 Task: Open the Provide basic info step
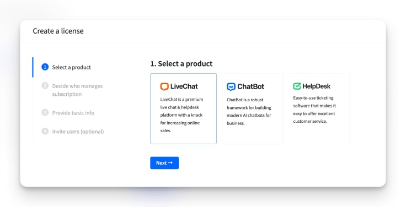pyautogui.click(x=73, y=113)
